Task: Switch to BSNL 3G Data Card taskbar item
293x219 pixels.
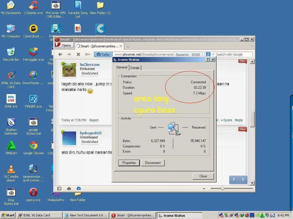Action: (x=39, y=215)
